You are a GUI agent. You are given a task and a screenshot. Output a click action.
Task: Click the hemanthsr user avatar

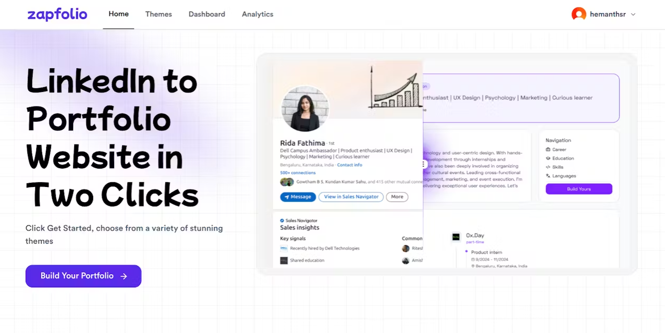pyautogui.click(x=579, y=14)
